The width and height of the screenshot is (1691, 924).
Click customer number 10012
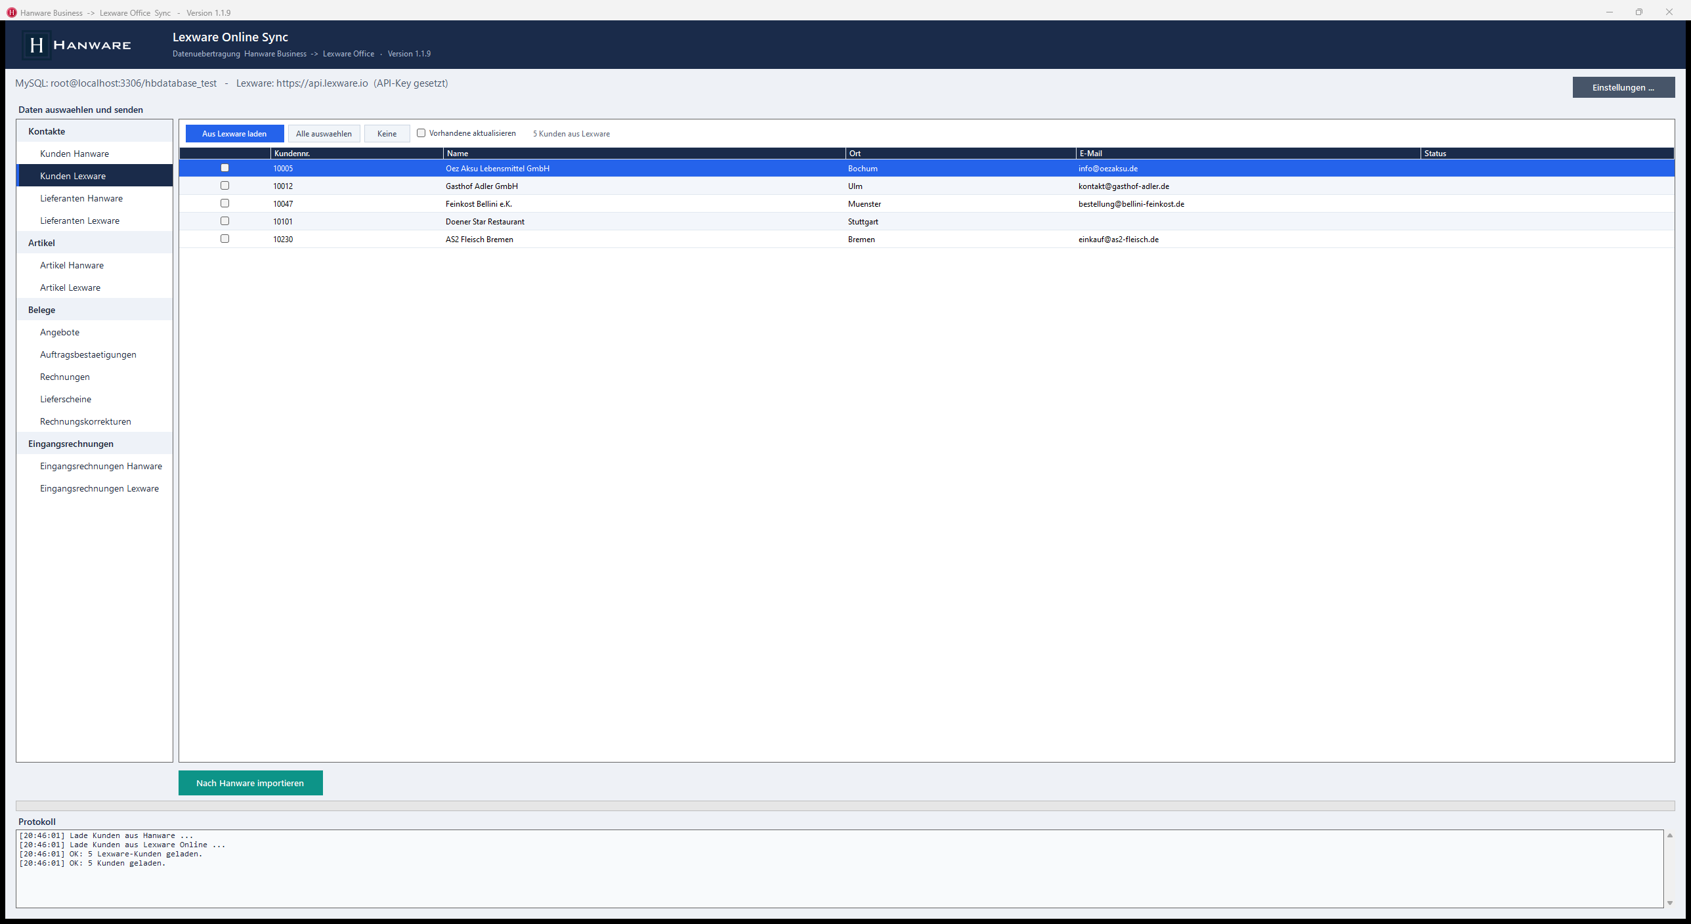click(x=283, y=186)
